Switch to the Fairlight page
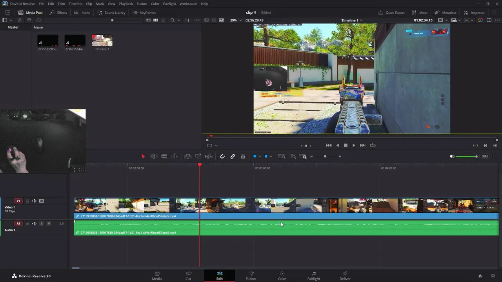 (314, 276)
